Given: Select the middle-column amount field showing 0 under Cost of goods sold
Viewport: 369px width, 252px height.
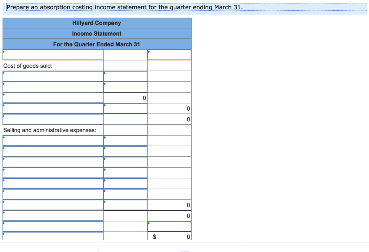Looking at the screenshot, I should tap(125, 97).
